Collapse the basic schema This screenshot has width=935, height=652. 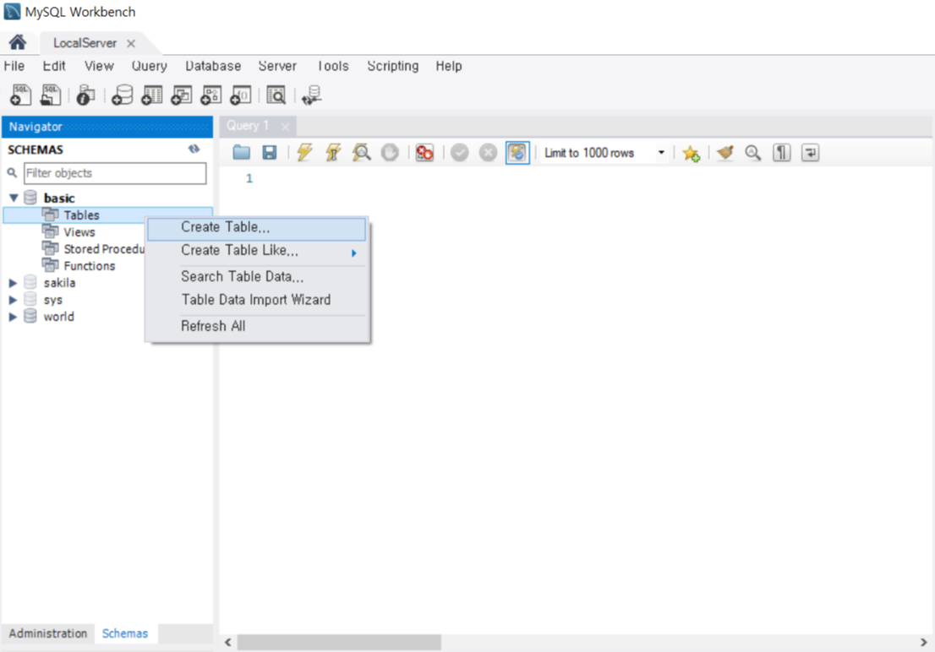click(14, 198)
